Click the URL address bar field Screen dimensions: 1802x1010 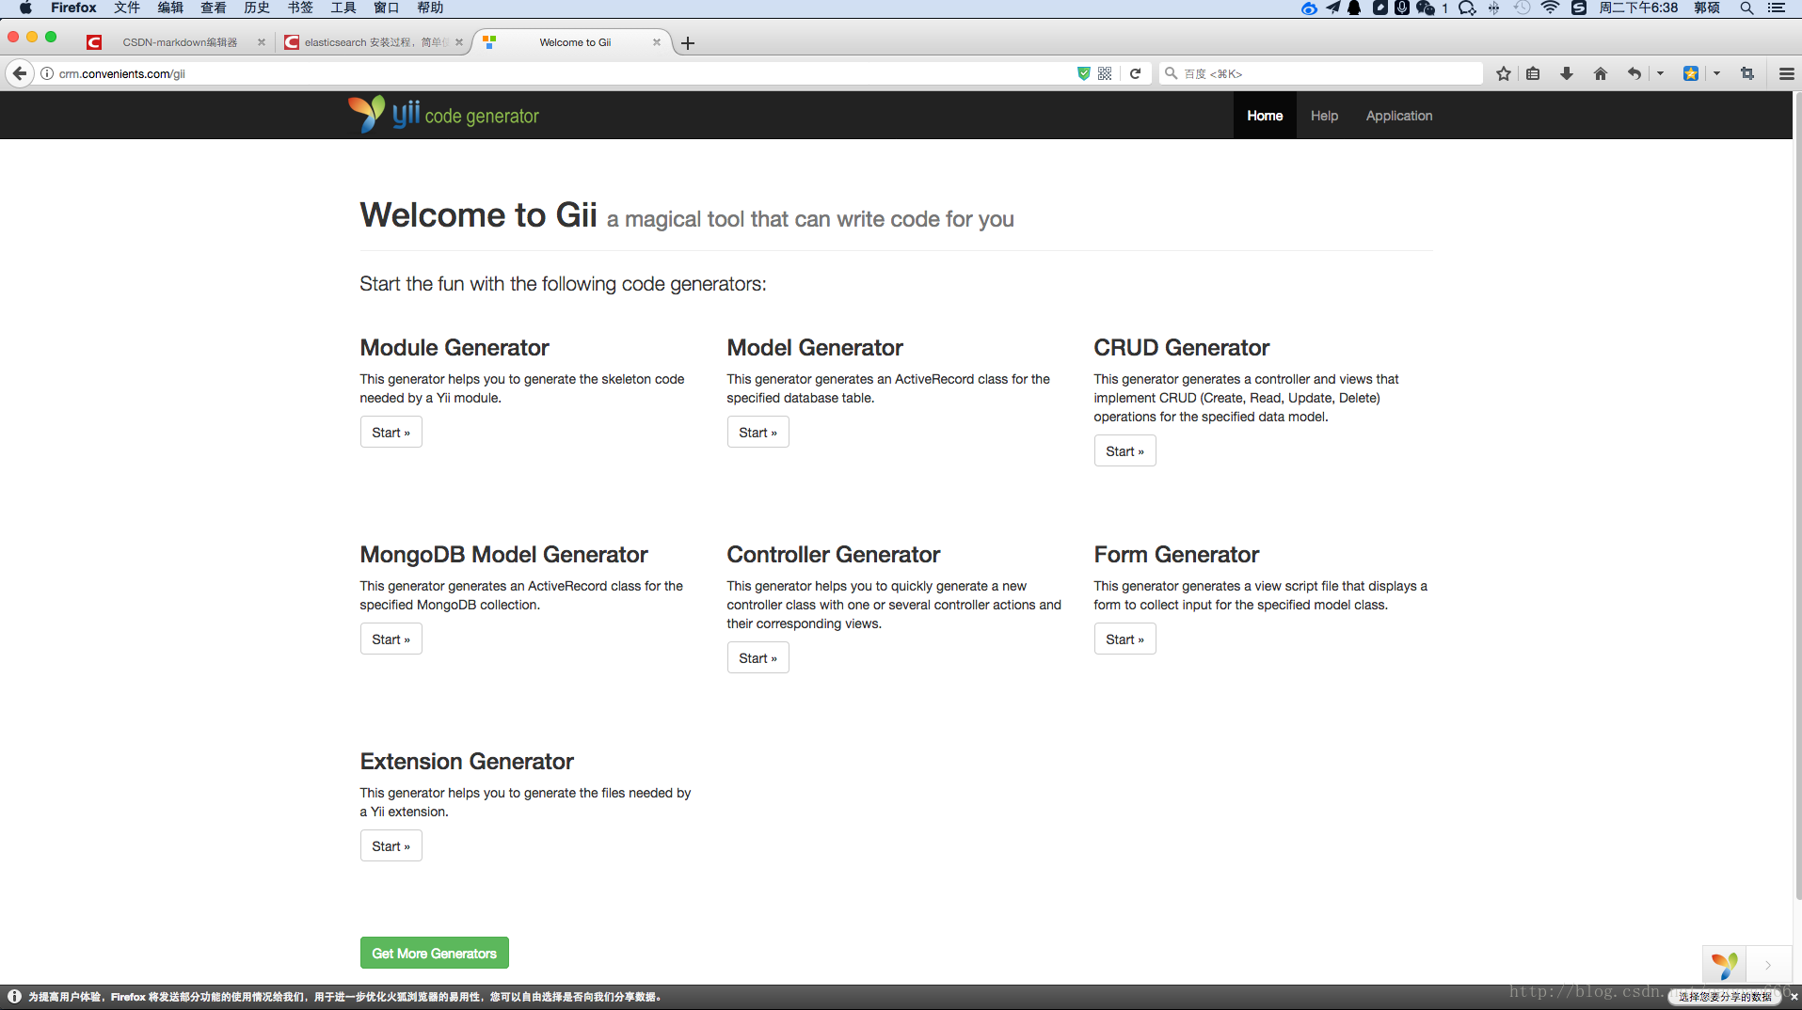565,73
